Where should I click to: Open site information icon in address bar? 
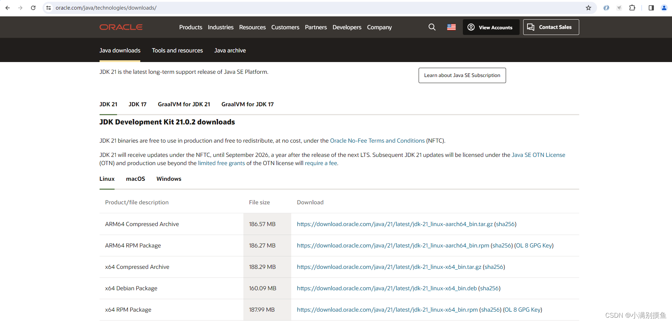click(x=49, y=8)
